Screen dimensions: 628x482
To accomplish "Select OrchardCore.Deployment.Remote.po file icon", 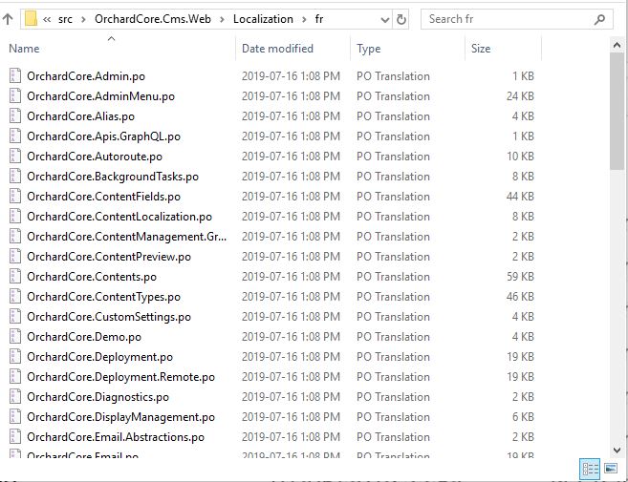I will [x=15, y=376].
